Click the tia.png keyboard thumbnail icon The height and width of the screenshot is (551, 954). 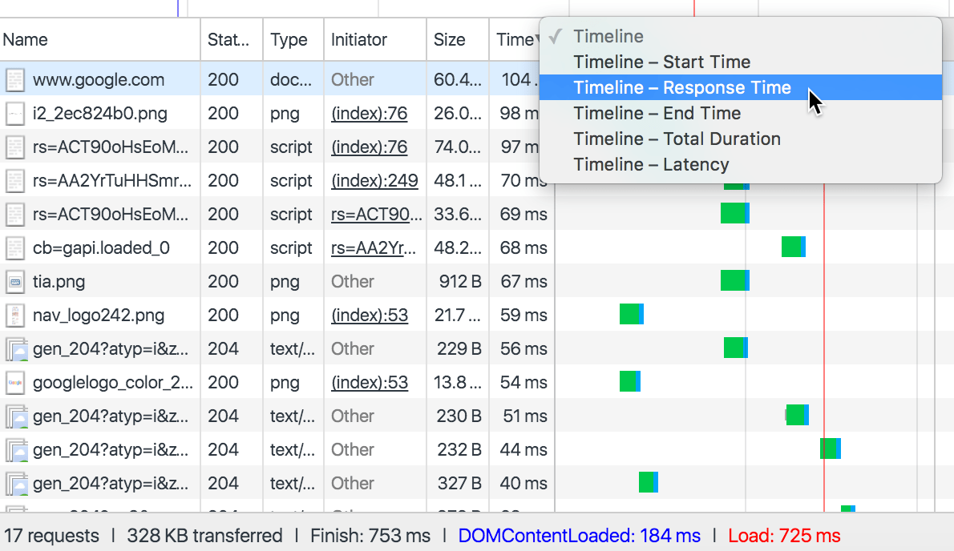click(x=15, y=282)
